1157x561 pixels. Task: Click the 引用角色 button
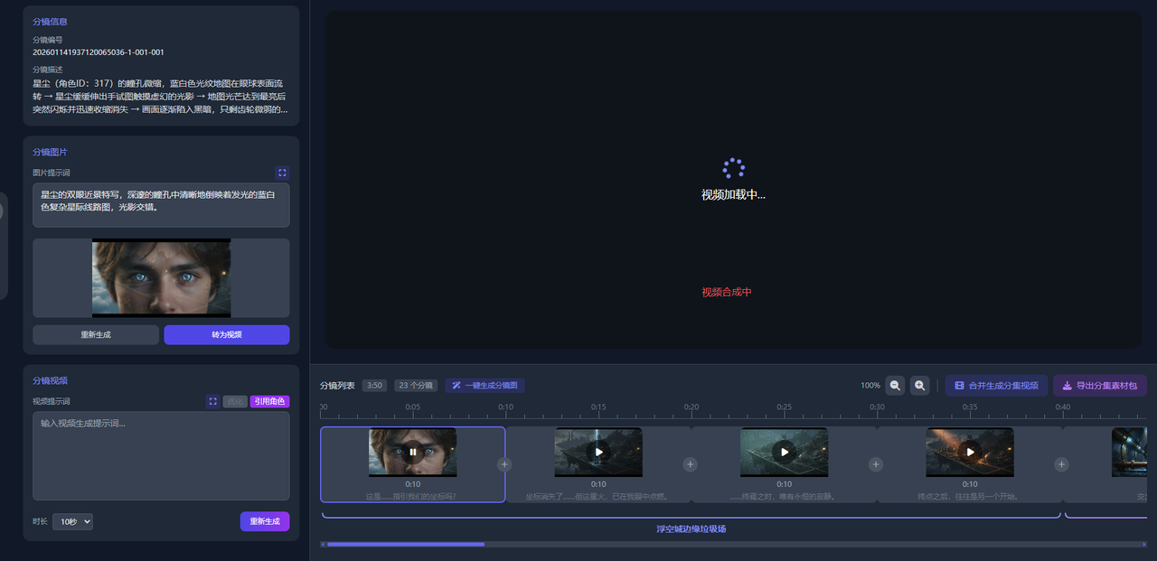269,401
